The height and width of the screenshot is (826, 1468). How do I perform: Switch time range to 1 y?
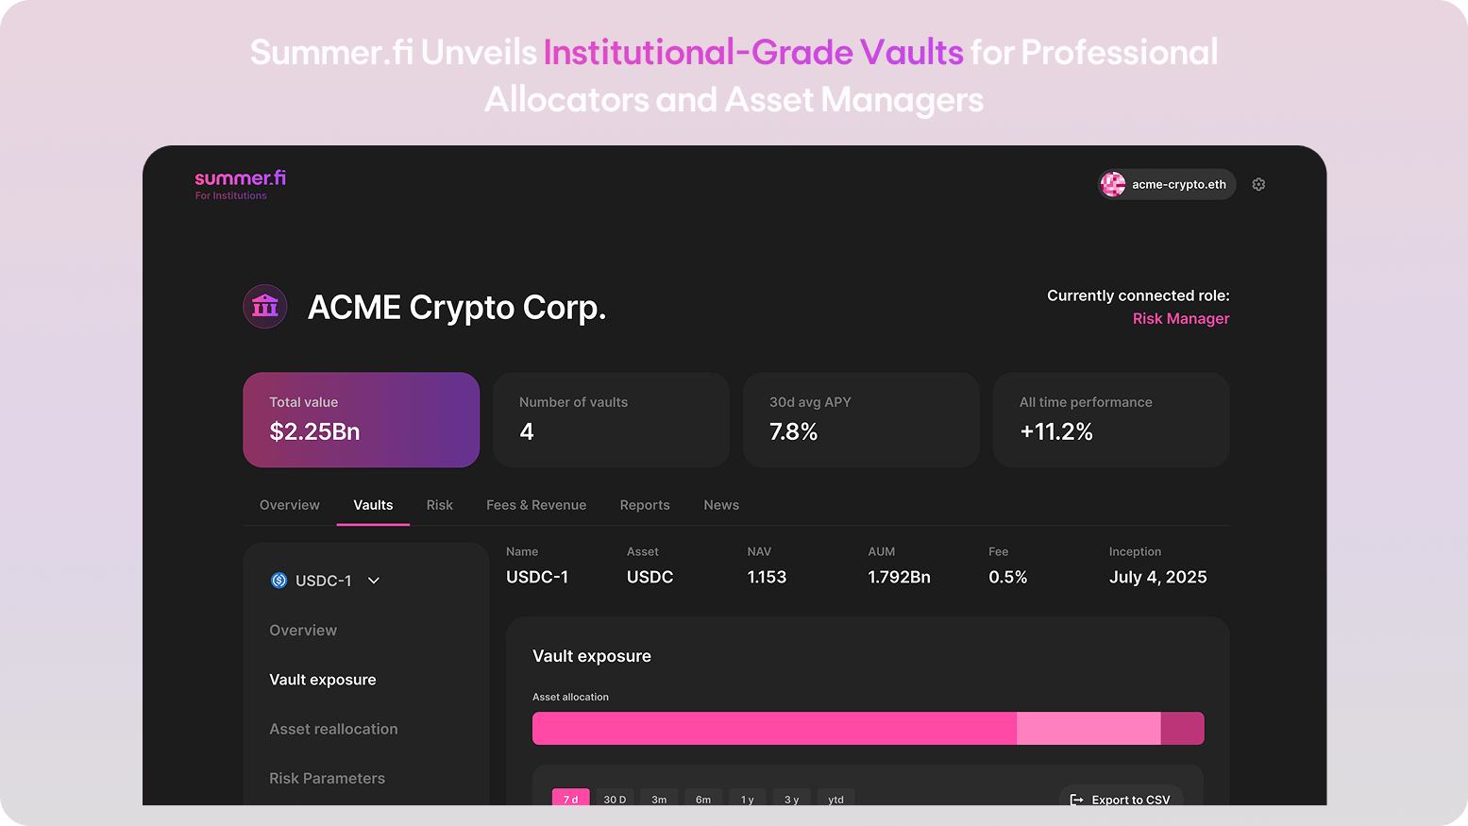click(747, 800)
